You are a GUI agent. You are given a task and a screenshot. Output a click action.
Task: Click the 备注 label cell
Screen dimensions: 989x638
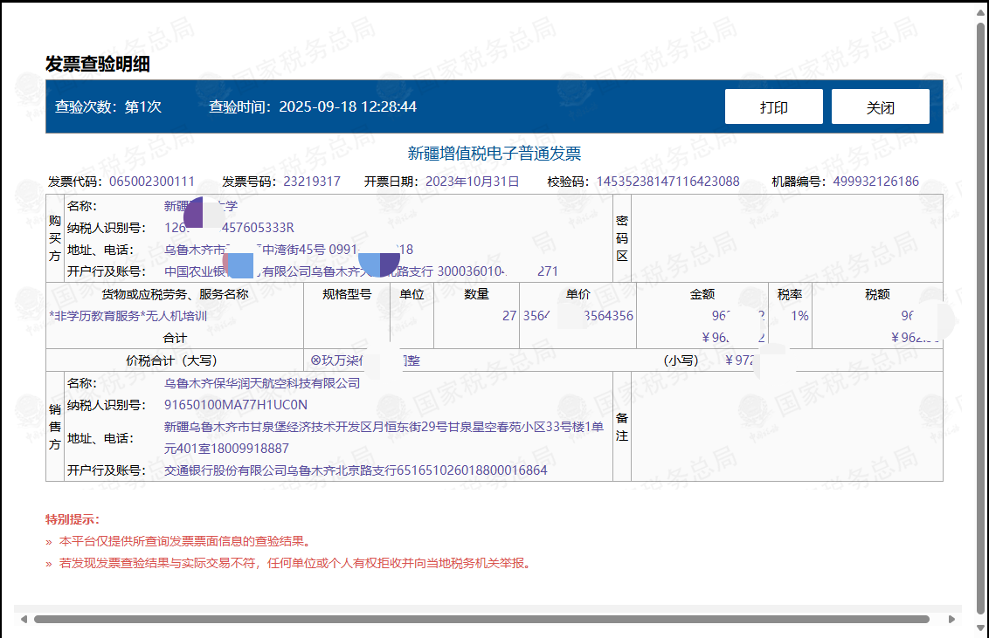[x=622, y=427]
